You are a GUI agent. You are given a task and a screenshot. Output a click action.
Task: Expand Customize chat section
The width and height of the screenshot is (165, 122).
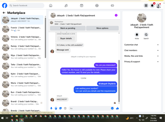142,45
